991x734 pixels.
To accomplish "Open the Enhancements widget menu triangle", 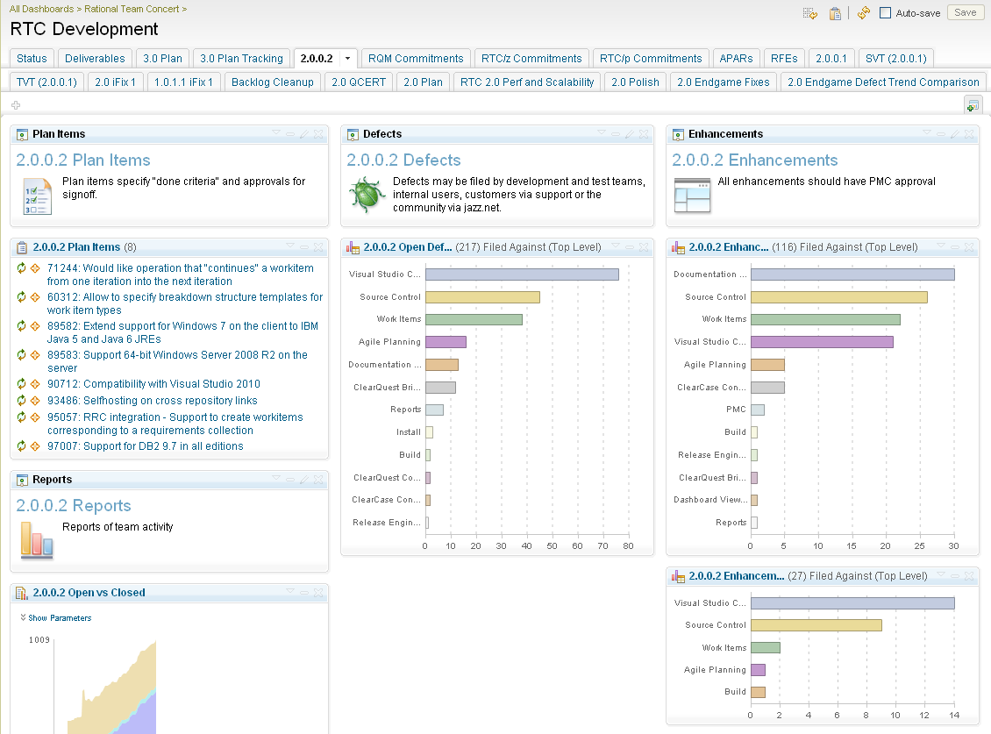I will point(927,132).
